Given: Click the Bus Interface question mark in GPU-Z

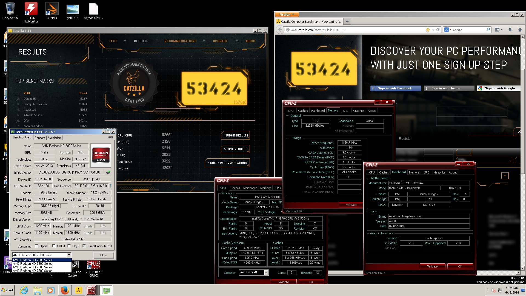Looking at the screenshot, I should coord(110,186).
